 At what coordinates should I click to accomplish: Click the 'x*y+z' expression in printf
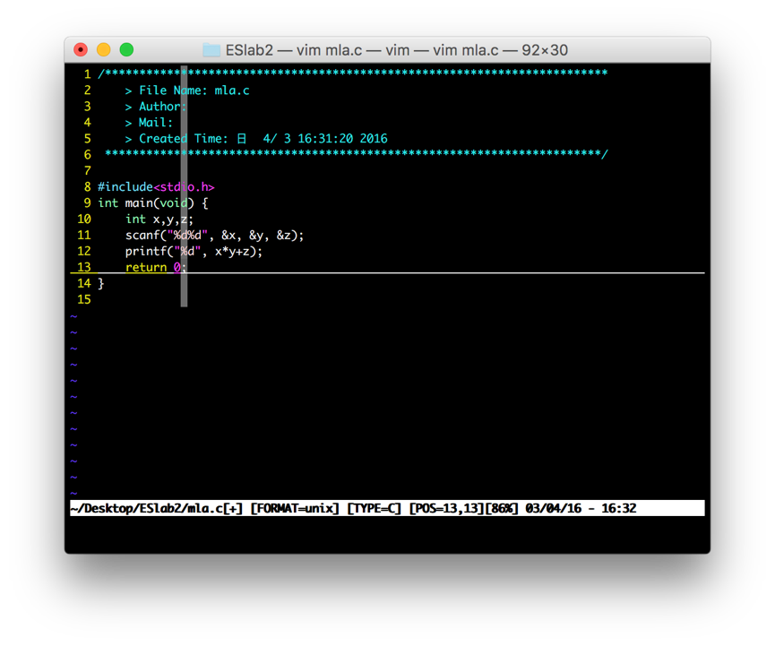[232, 252]
